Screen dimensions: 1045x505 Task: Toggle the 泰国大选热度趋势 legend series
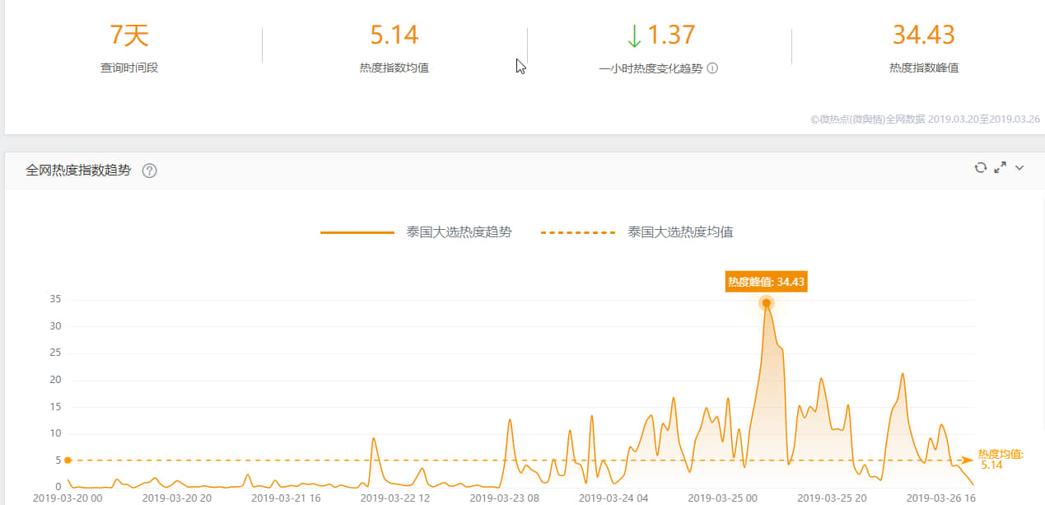point(416,232)
